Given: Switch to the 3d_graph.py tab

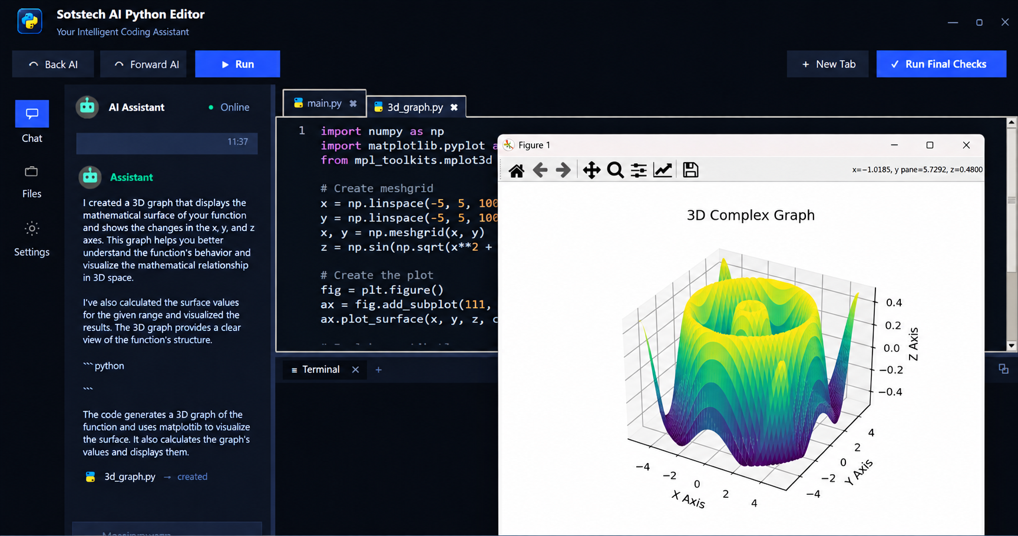Looking at the screenshot, I should point(416,107).
